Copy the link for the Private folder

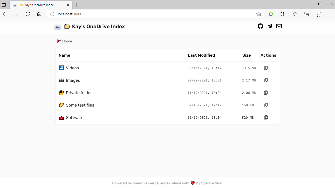coord(266,92)
